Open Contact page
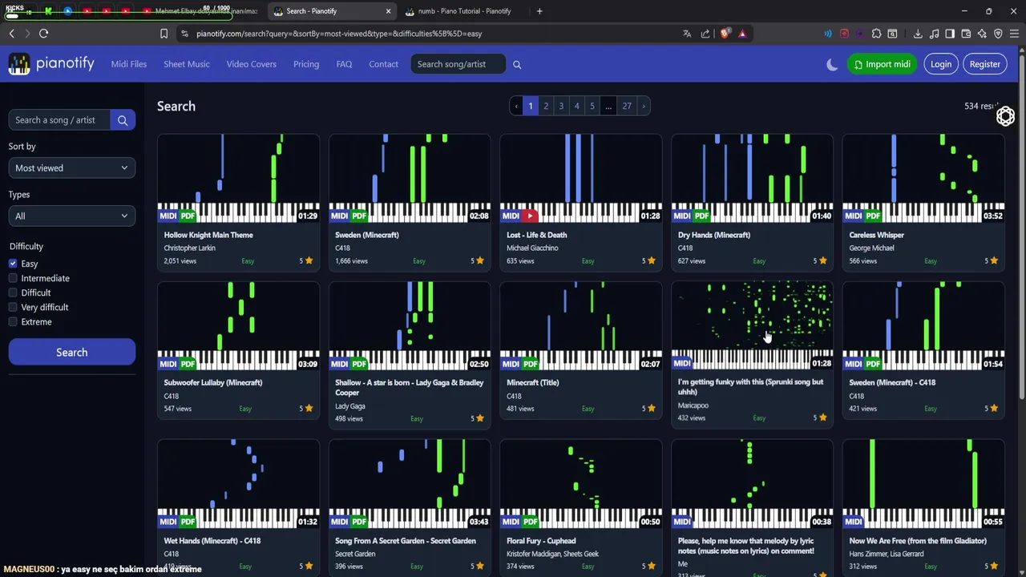 coord(383,64)
